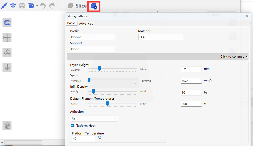Screen dimensions: 253x146
Task: Select the rotate model tool
Action: tap(7, 52)
